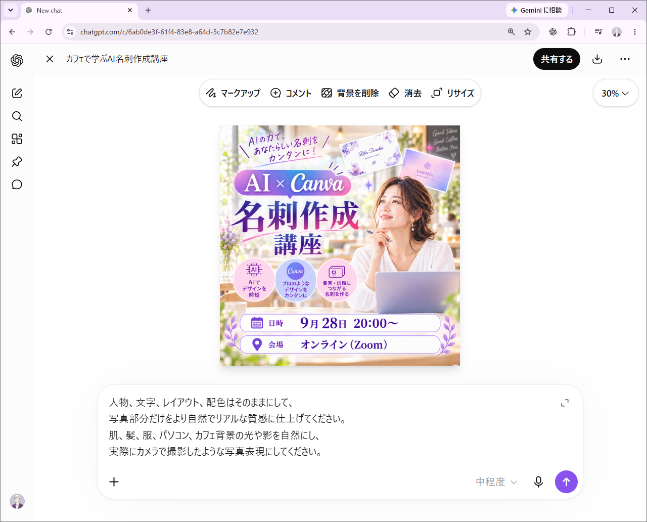Viewport: 647px width, 522px height.
Task: Close the image editor with X icon
Action: 50,59
